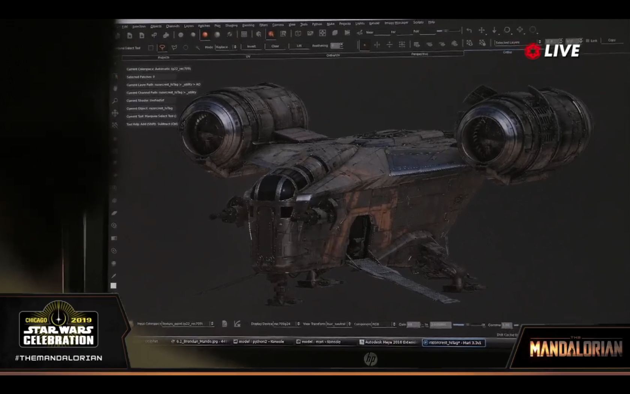Open the Patches menu

tap(204, 26)
